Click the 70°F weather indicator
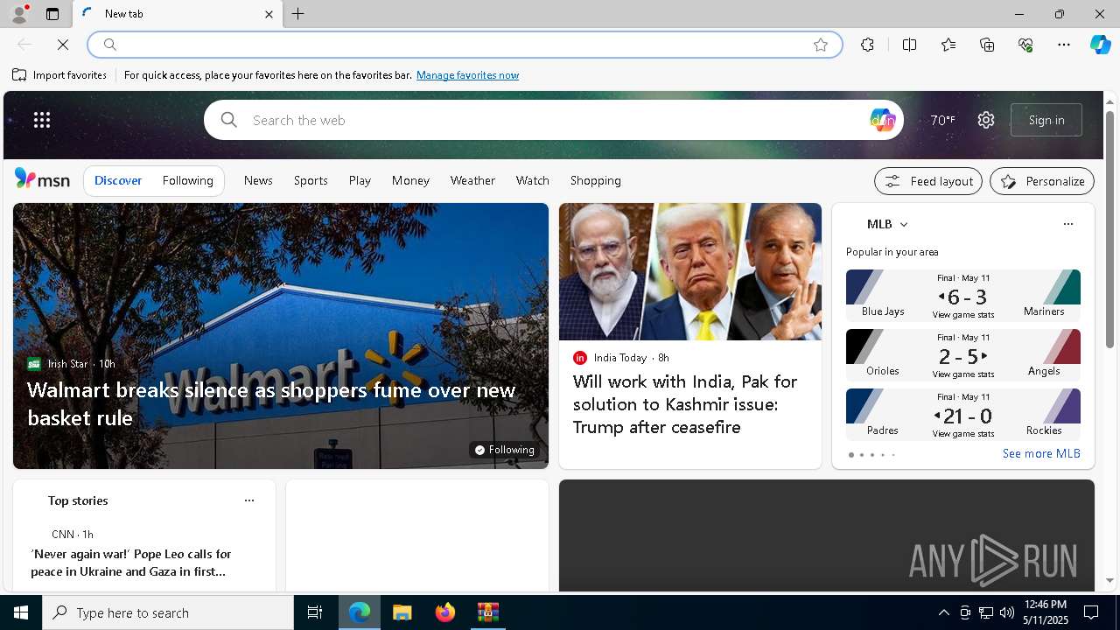 click(942, 120)
